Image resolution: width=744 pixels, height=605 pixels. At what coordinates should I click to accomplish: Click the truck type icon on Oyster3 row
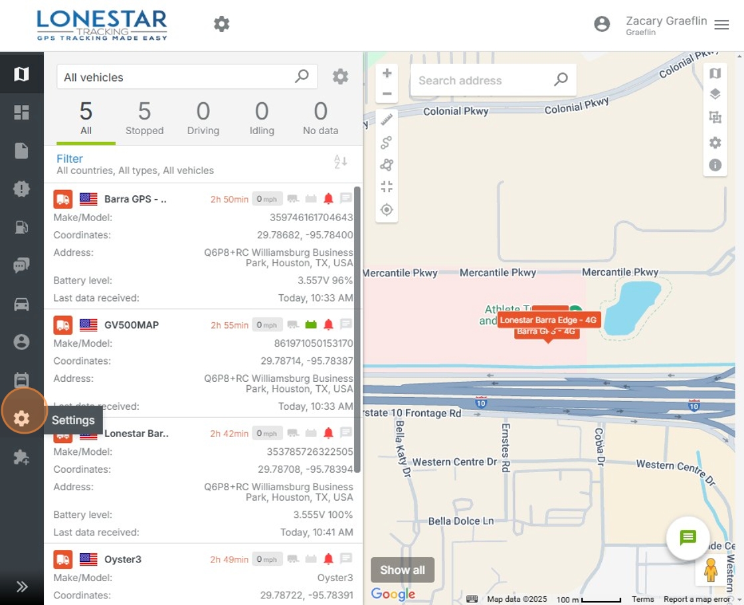[x=63, y=559]
